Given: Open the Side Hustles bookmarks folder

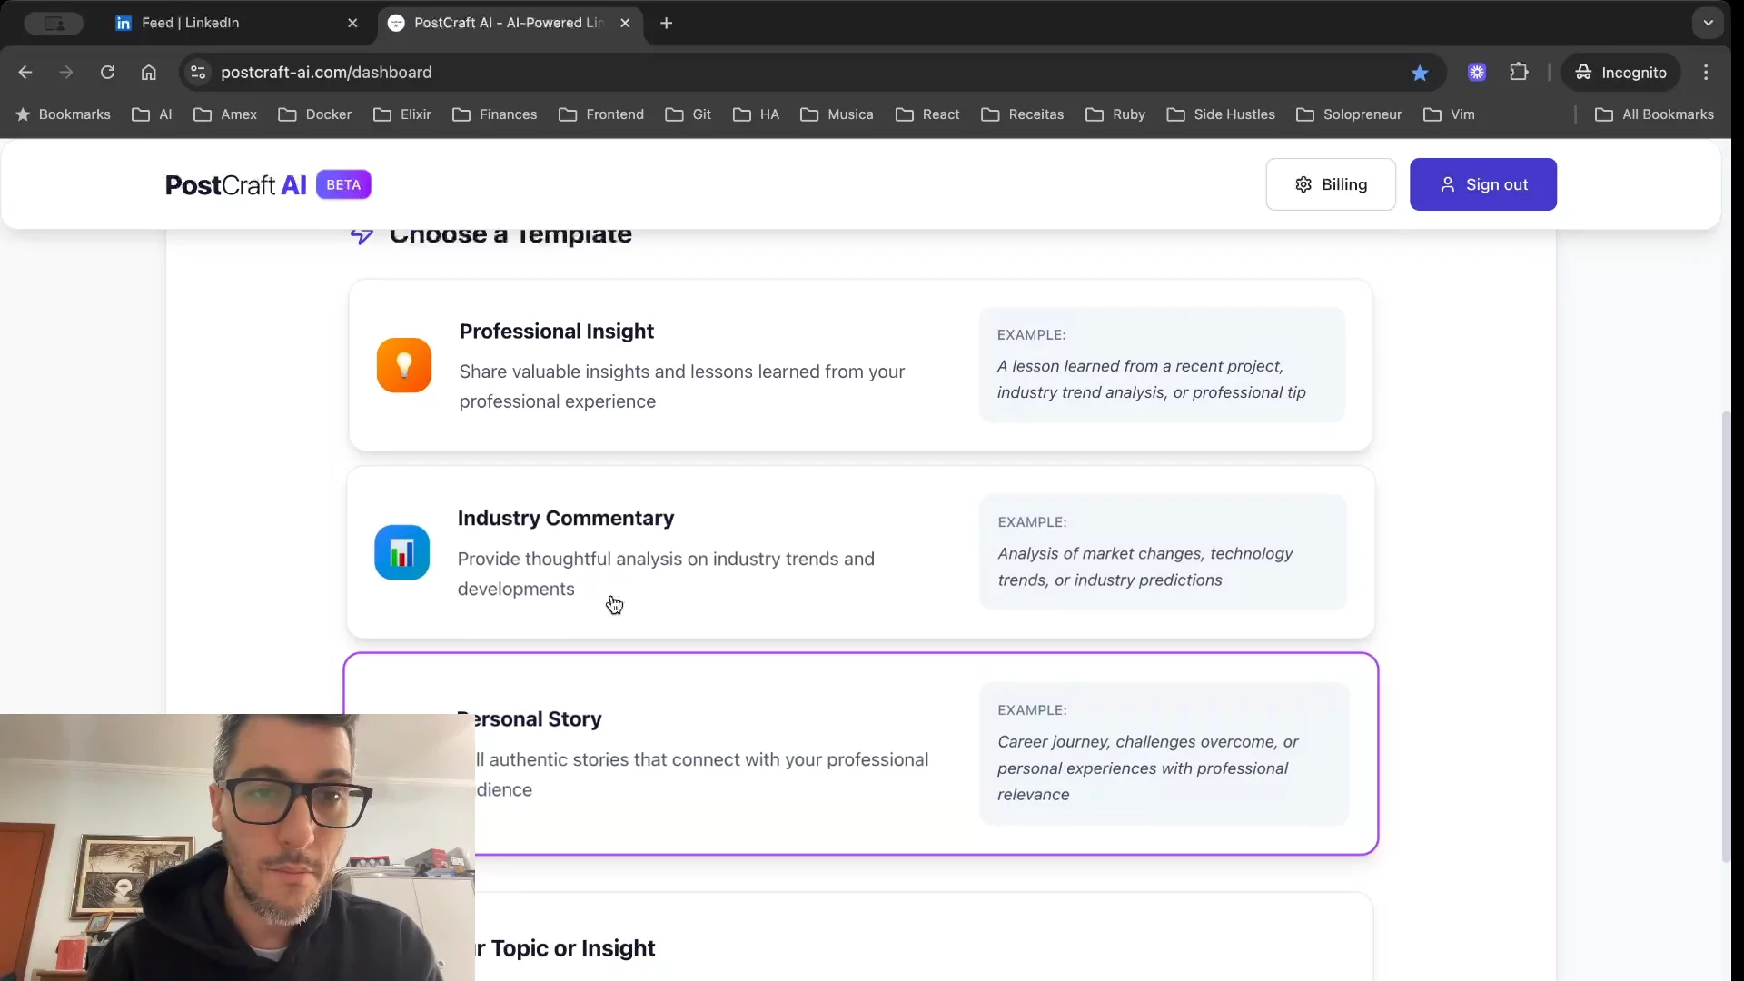Looking at the screenshot, I should coord(1221,114).
